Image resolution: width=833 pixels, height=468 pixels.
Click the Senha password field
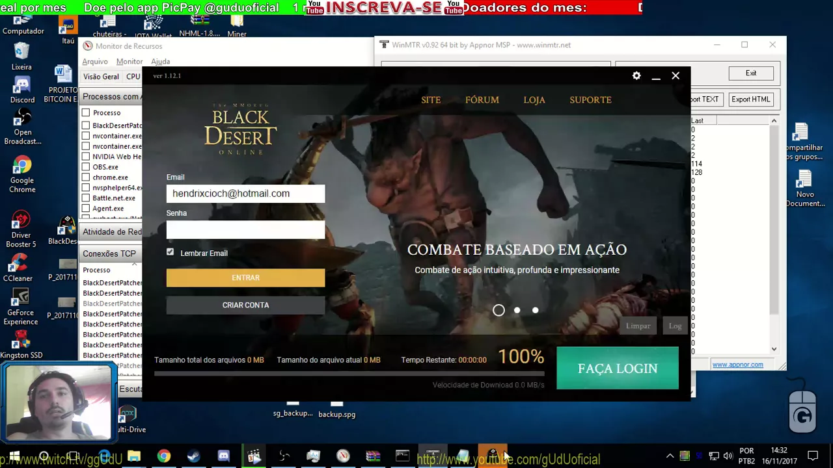click(x=245, y=229)
